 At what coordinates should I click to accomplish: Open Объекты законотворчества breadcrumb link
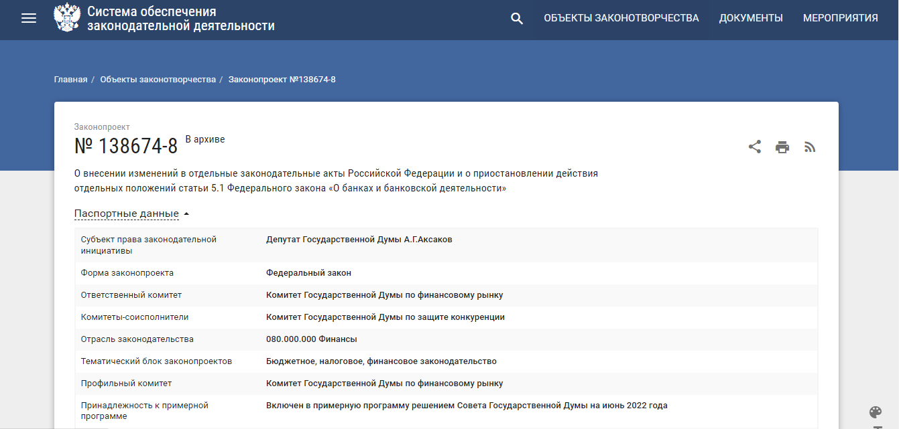(x=158, y=80)
